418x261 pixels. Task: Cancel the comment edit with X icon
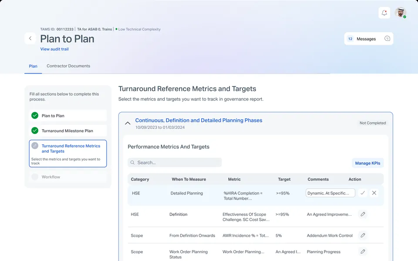coord(374,193)
